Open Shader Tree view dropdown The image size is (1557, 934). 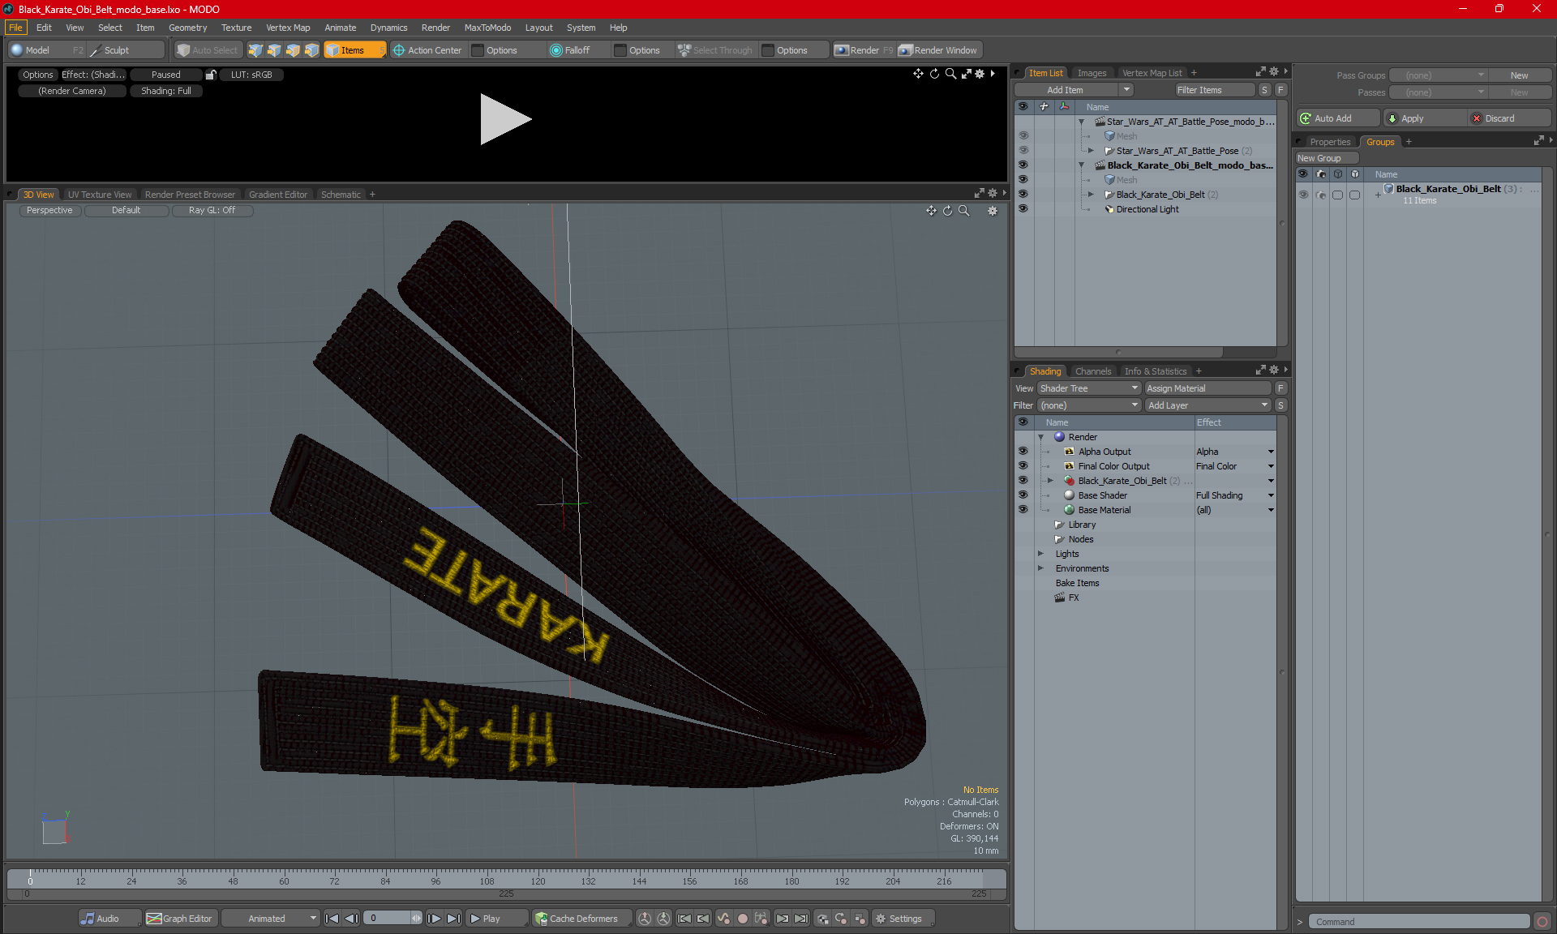pos(1089,388)
